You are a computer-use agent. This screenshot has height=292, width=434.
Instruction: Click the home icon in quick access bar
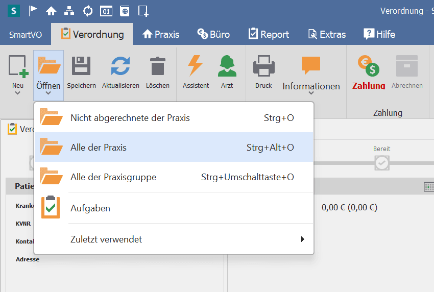[51, 11]
